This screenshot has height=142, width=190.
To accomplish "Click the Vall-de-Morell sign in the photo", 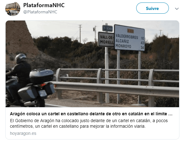I will tap(106, 39).
